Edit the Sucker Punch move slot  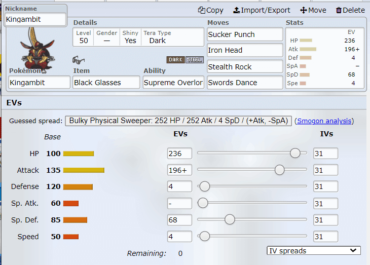pos(245,34)
